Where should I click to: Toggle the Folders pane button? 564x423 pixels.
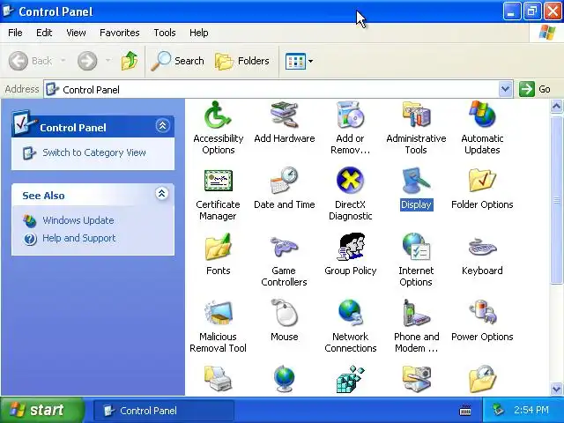(x=241, y=61)
